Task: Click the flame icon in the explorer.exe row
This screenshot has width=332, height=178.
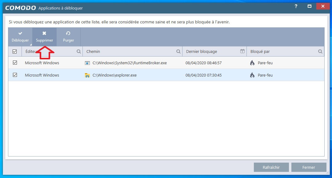Action: (x=252, y=75)
